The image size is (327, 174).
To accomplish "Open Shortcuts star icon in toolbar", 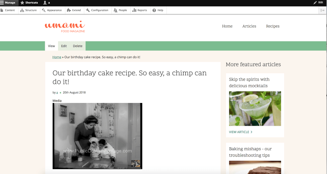I will pos(22,3).
